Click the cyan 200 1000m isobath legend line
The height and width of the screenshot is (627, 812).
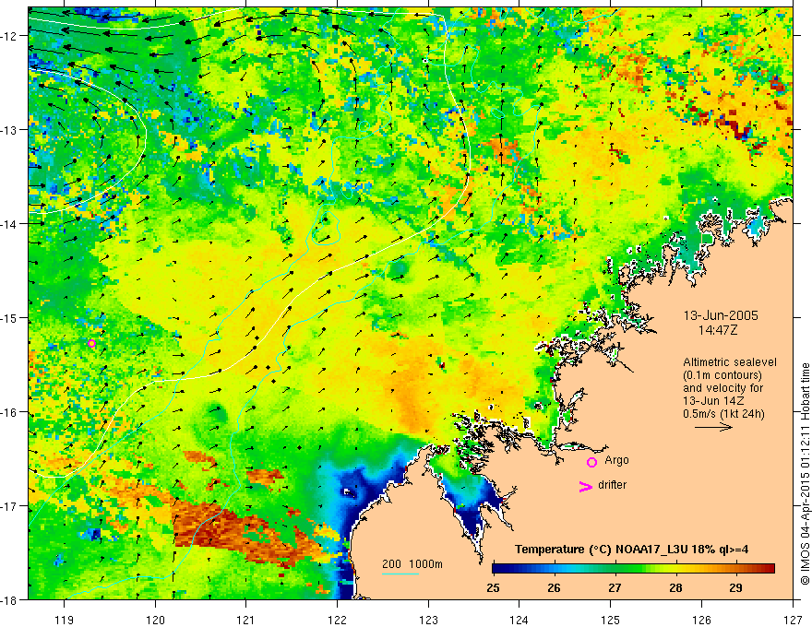coord(400,574)
